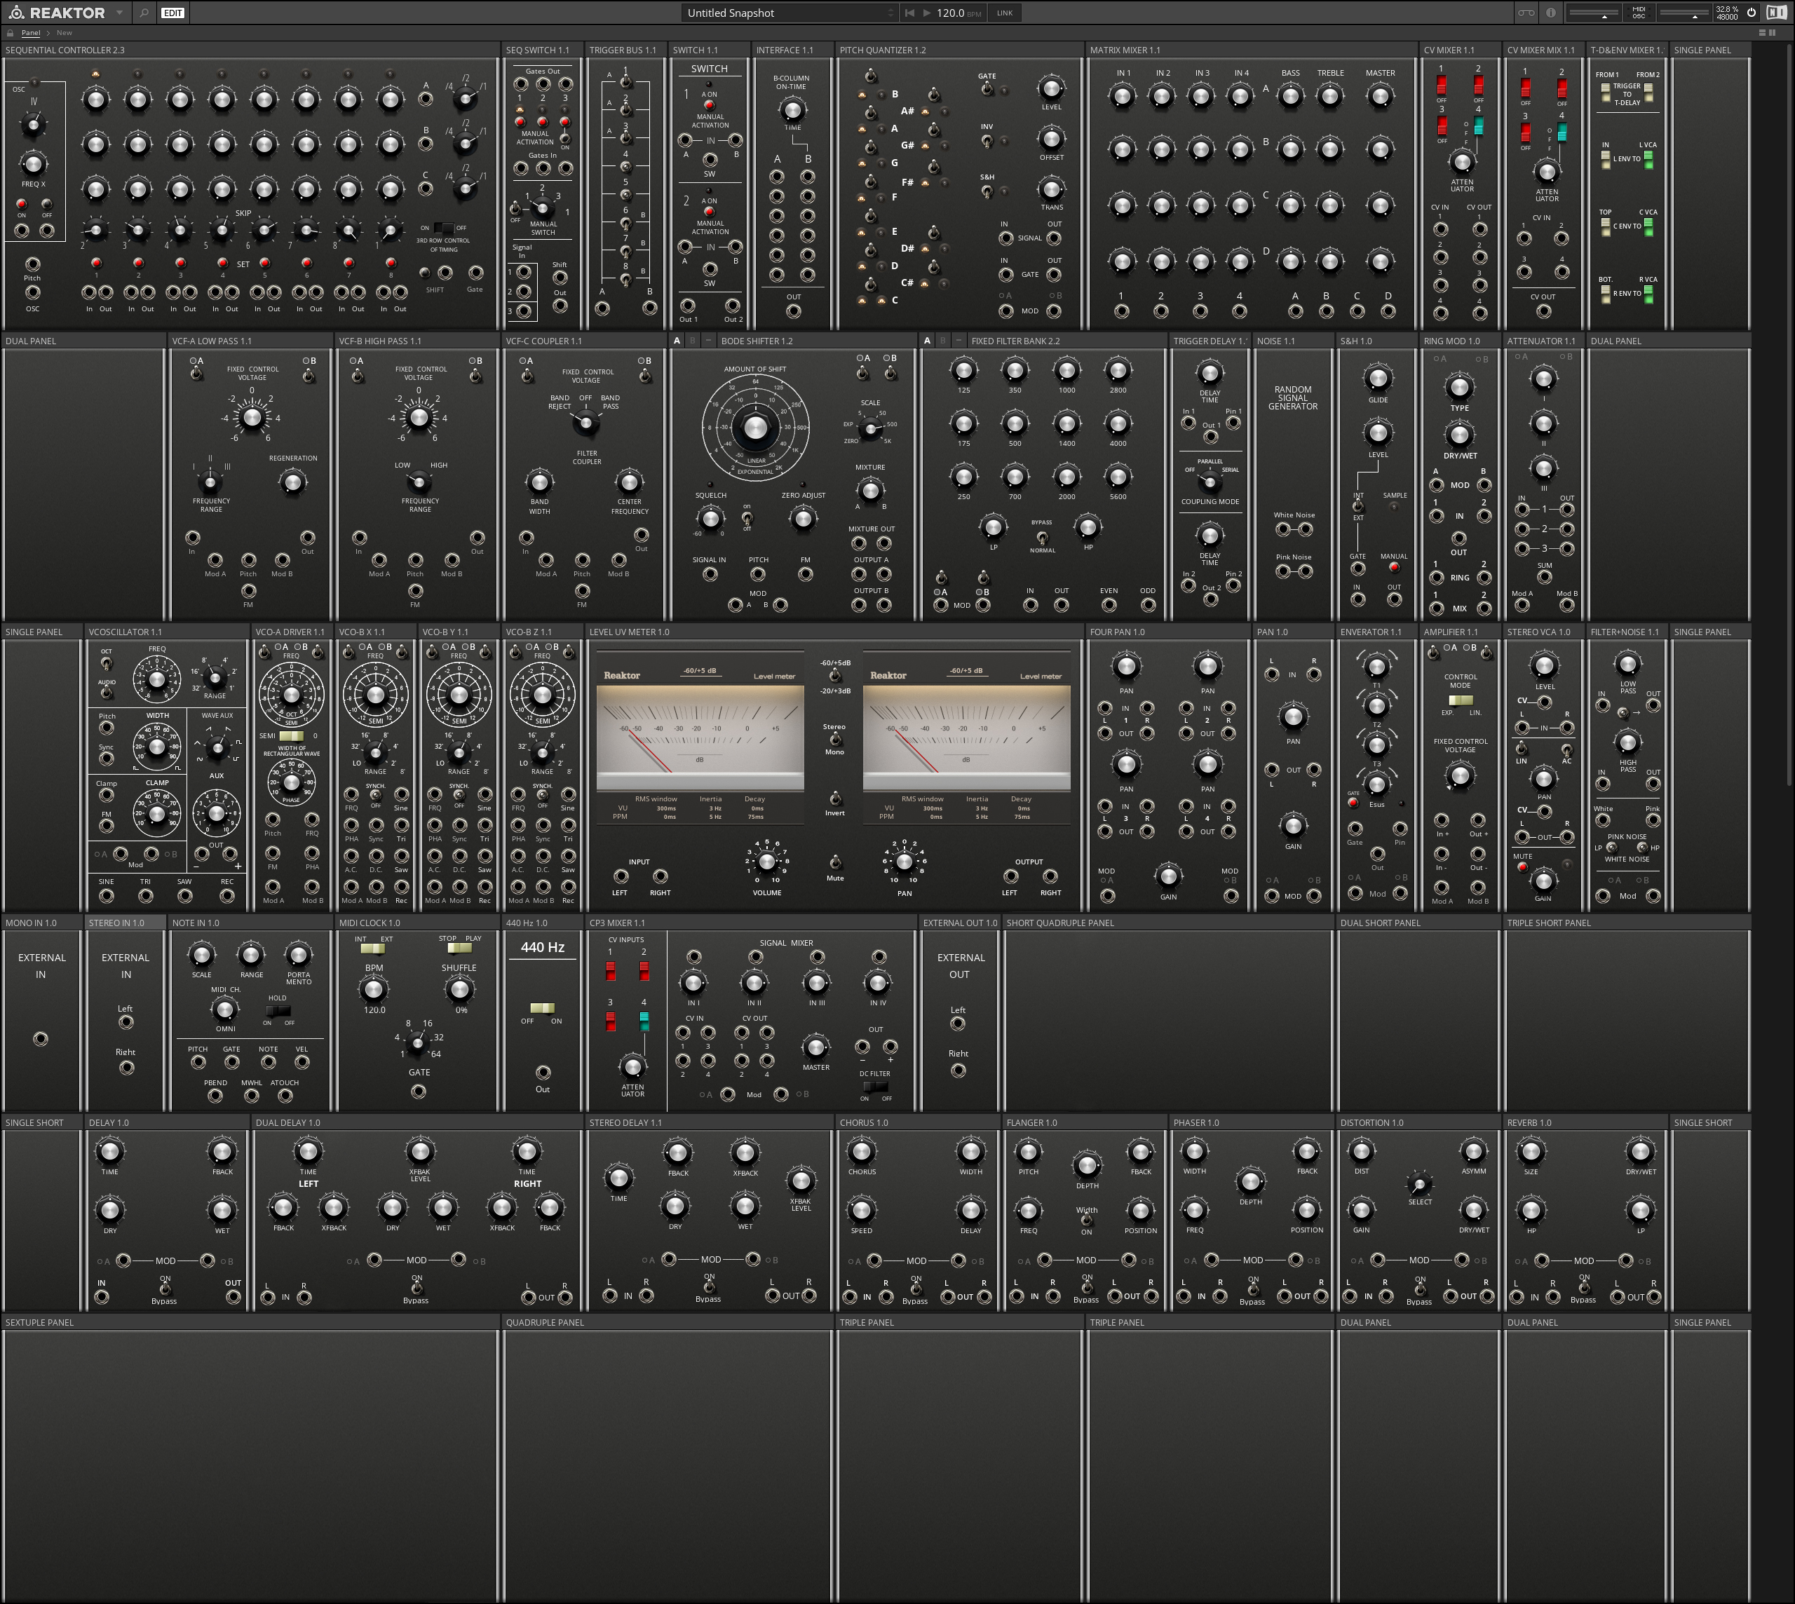Toggle the audio engine power icon
The width and height of the screenshot is (1795, 1604).
1752,13
